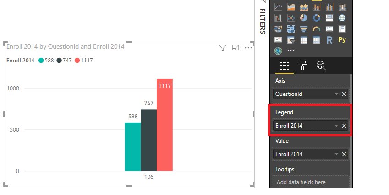
Task: Remove Enroll 2014 from Value well
Action: tap(344, 154)
